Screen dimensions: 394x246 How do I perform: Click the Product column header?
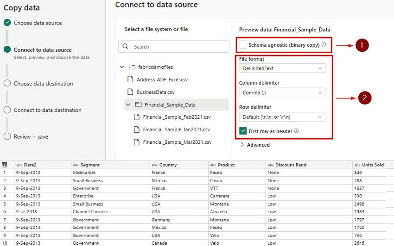[x=237, y=165]
